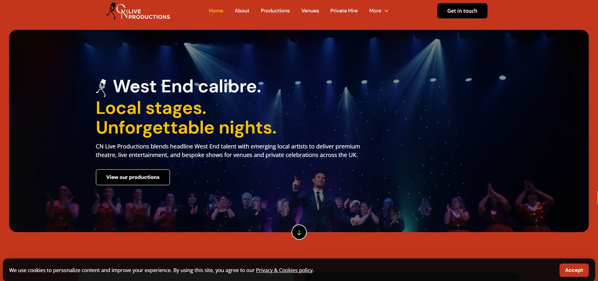Click the cookie banner message text
Viewport: 598px width, 281px height.
(161, 270)
